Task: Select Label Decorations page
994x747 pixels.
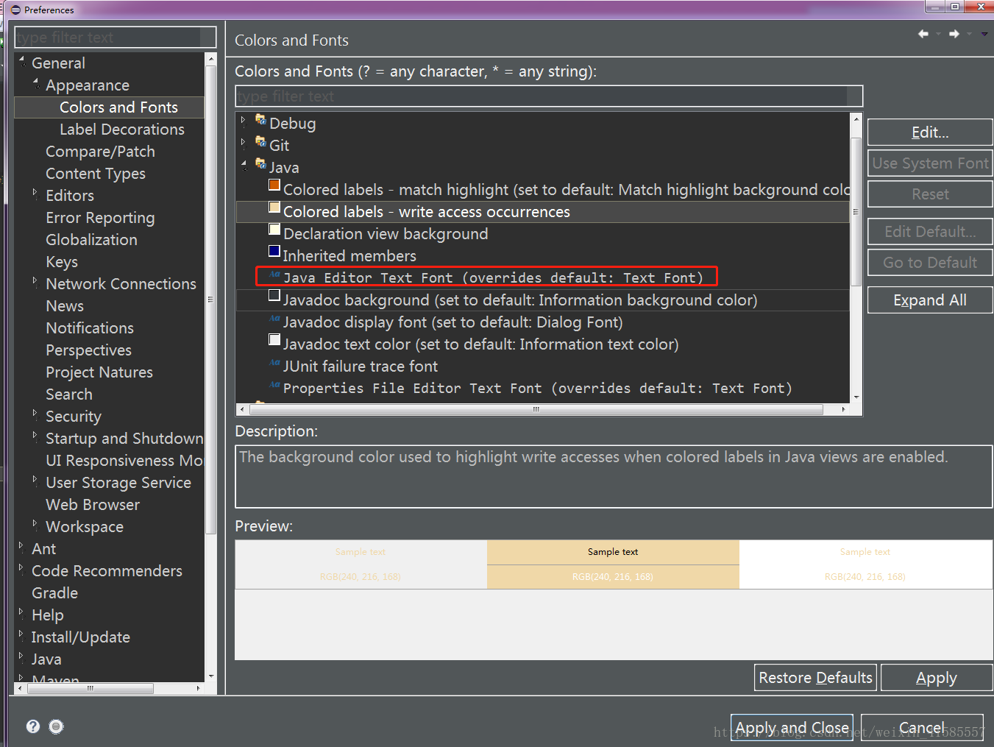Action: point(122,130)
